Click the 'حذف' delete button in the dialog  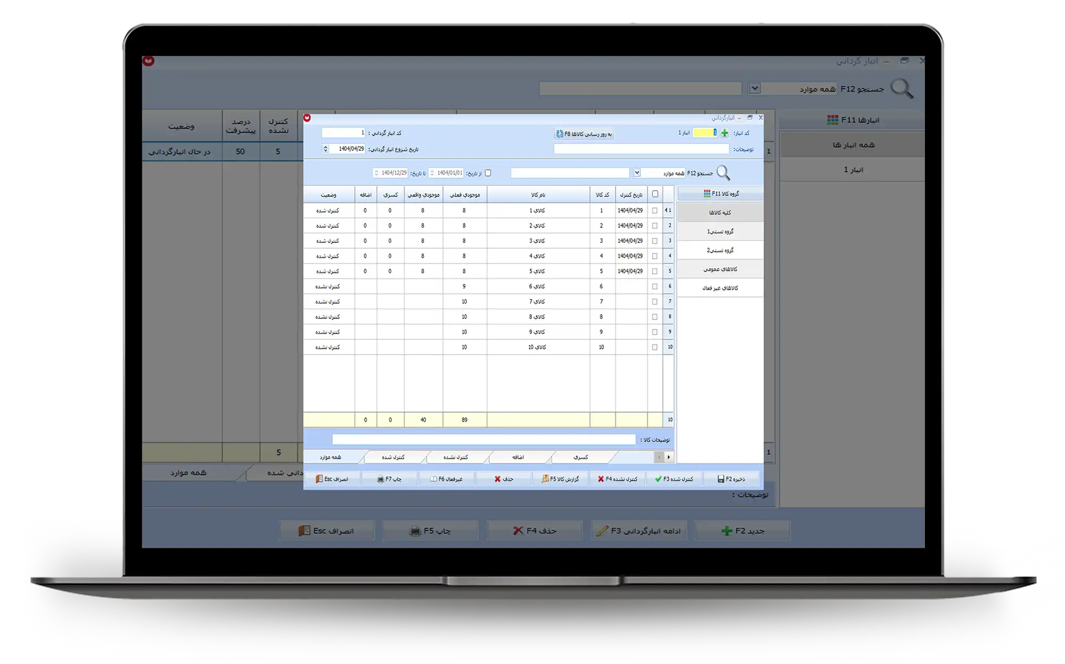click(x=504, y=479)
